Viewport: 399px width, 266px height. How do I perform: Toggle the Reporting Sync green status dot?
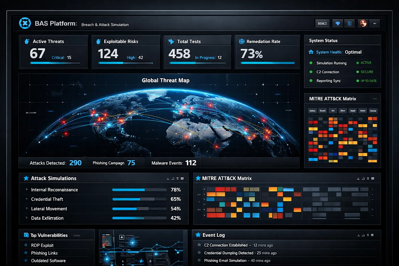[311, 81]
